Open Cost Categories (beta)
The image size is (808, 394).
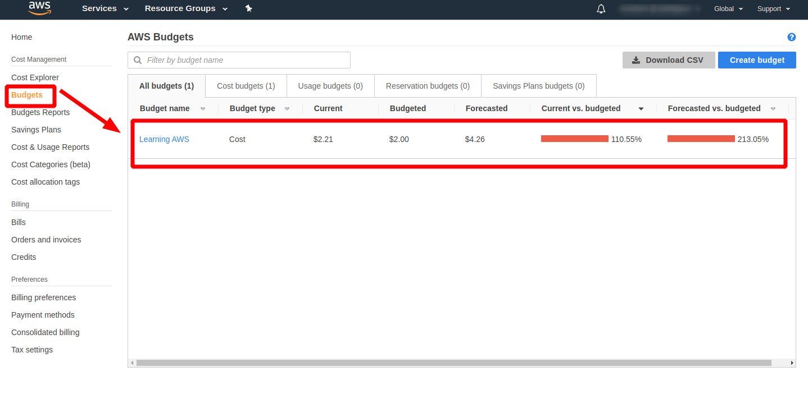51,164
